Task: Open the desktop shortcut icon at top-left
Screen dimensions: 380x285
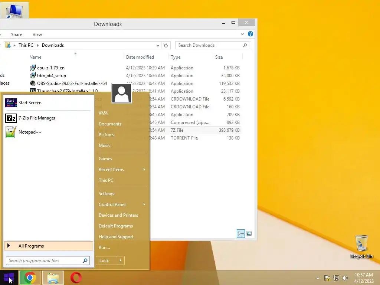Action: tap(14, 10)
